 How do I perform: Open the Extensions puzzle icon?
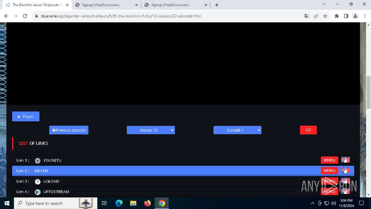pos(337,16)
